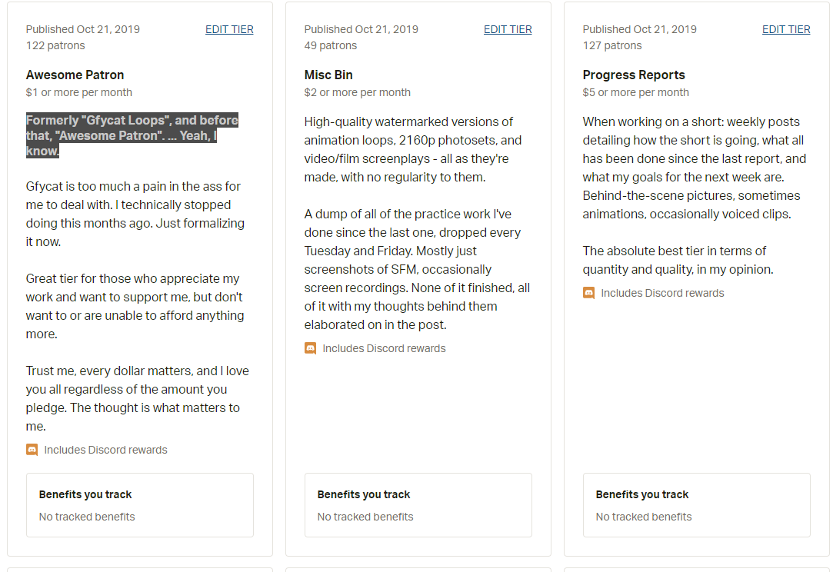This screenshot has height=572, width=833.
Task: Select the Misc Bin tier title
Action: click(x=328, y=75)
